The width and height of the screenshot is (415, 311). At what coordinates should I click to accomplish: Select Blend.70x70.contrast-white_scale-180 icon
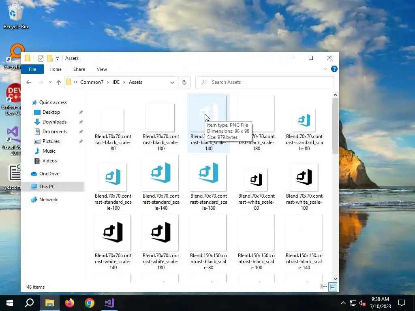pyautogui.click(x=160, y=232)
